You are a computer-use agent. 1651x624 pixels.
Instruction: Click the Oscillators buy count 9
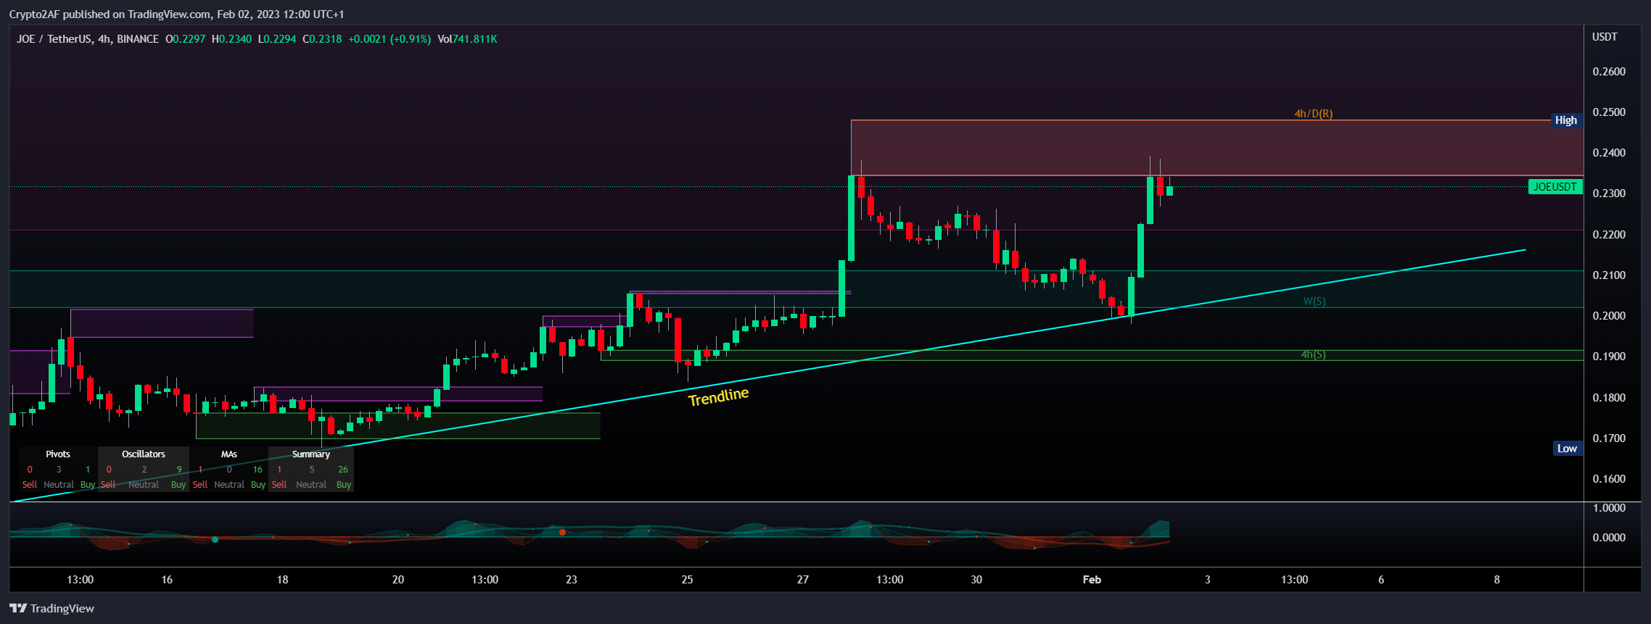click(x=179, y=470)
